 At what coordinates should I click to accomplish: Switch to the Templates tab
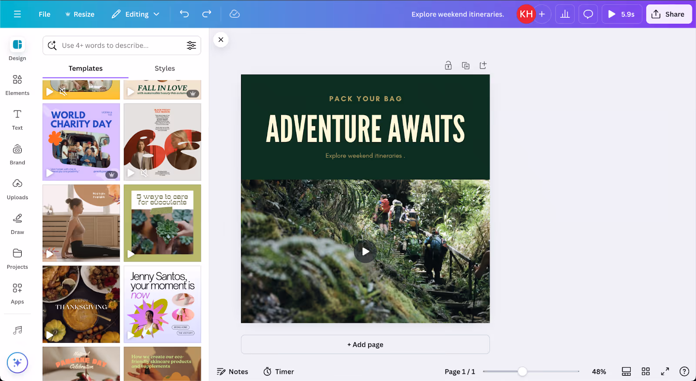coord(86,68)
